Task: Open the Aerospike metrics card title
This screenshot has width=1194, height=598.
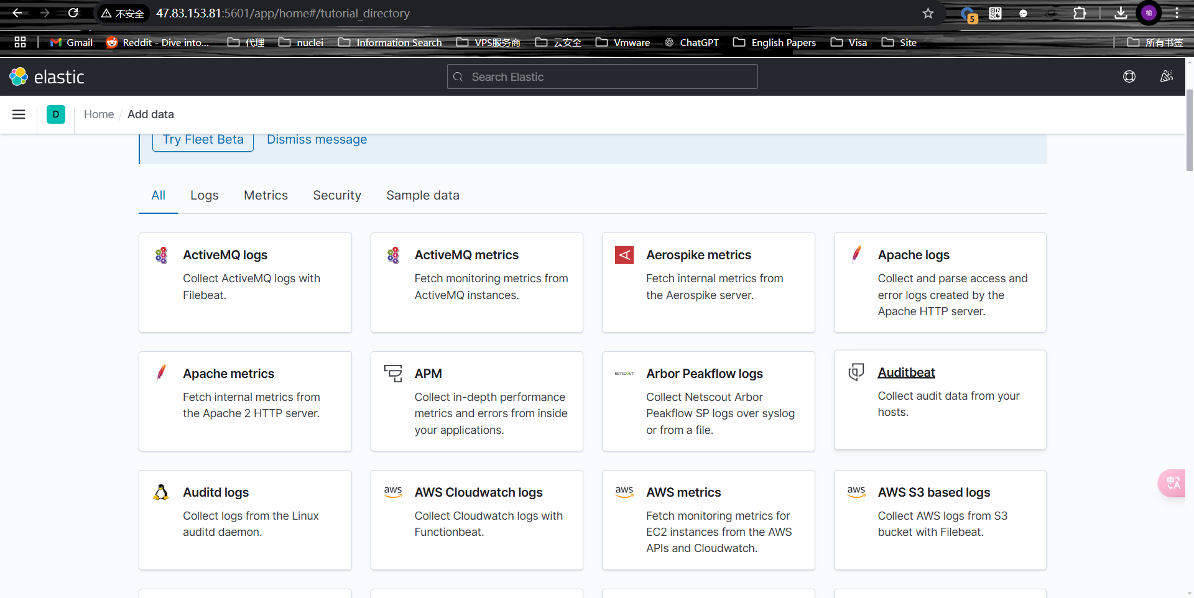Action: click(698, 255)
